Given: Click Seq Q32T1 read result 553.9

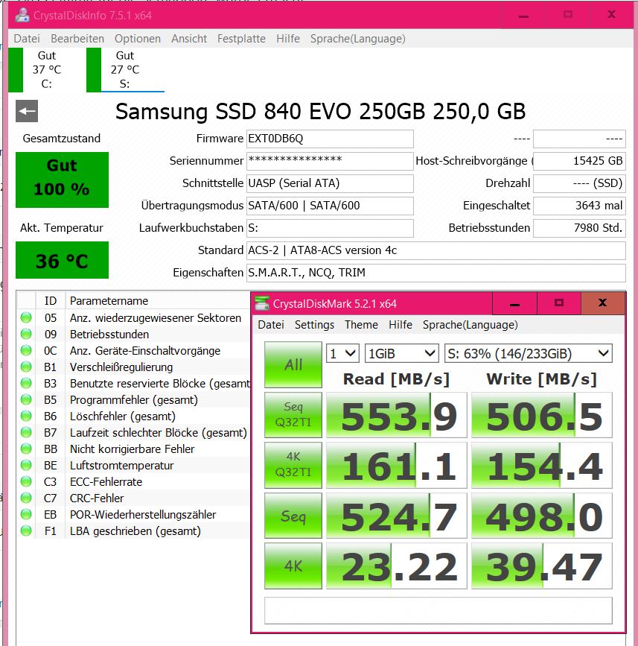Looking at the screenshot, I should (397, 415).
